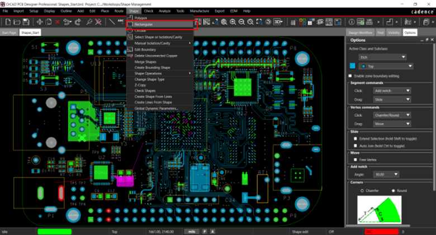Click the Redo arrow icon
The height and width of the screenshot is (235, 436).
[78, 22]
